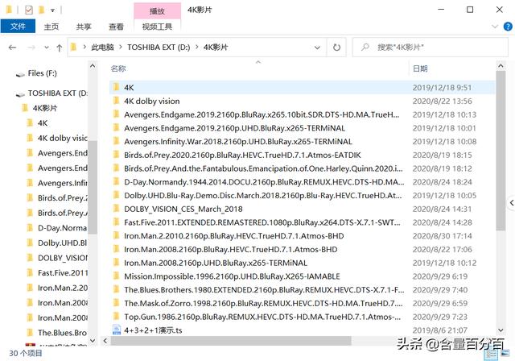Click 4K影片 in the address path

coord(216,48)
